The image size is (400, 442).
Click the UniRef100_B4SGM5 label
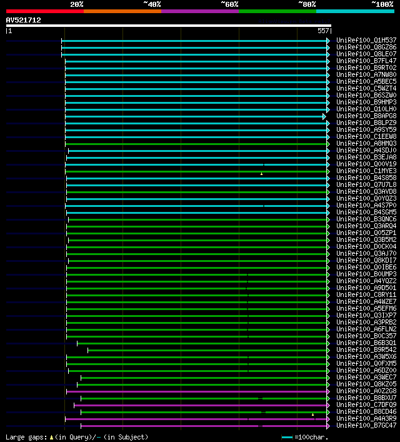[x=366, y=213]
